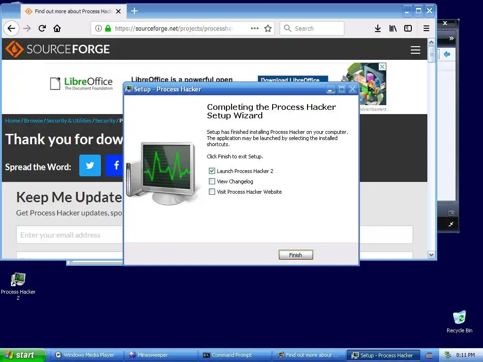Viewport: 483px width, 362px height.
Task: Open SourceForge site hamburger menu
Action: click(415, 50)
